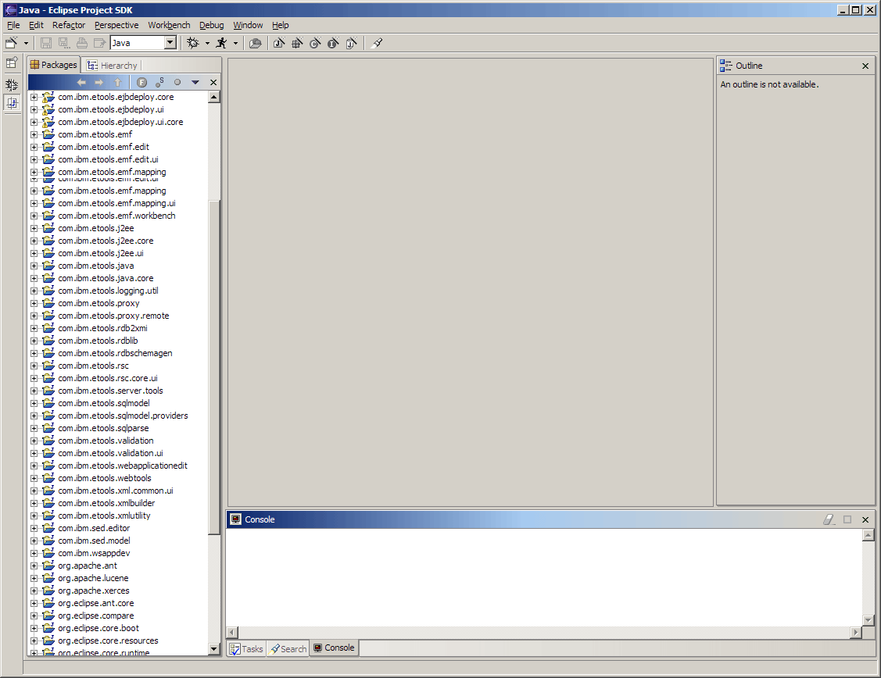
Task: Select com.ibm.sed.editor project
Action: tap(94, 528)
